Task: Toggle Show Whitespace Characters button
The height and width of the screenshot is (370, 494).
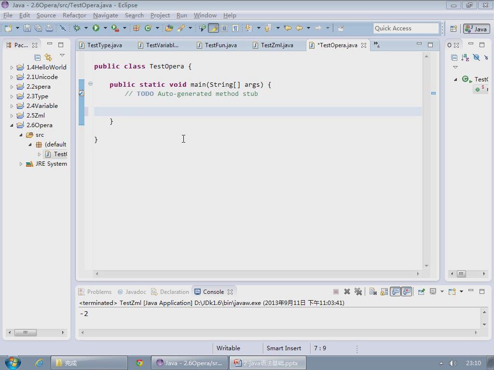Action: click(235, 28)
